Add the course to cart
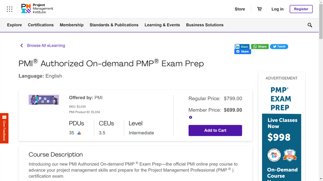323x181 pixels. 215,131
